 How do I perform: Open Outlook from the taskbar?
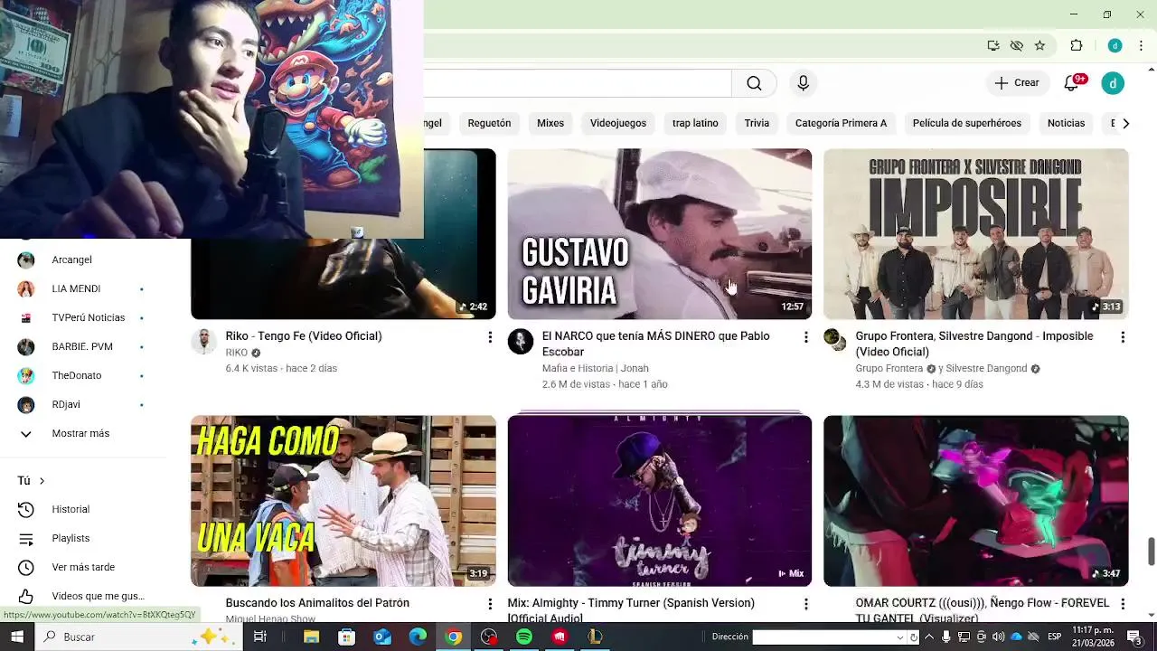382,637
